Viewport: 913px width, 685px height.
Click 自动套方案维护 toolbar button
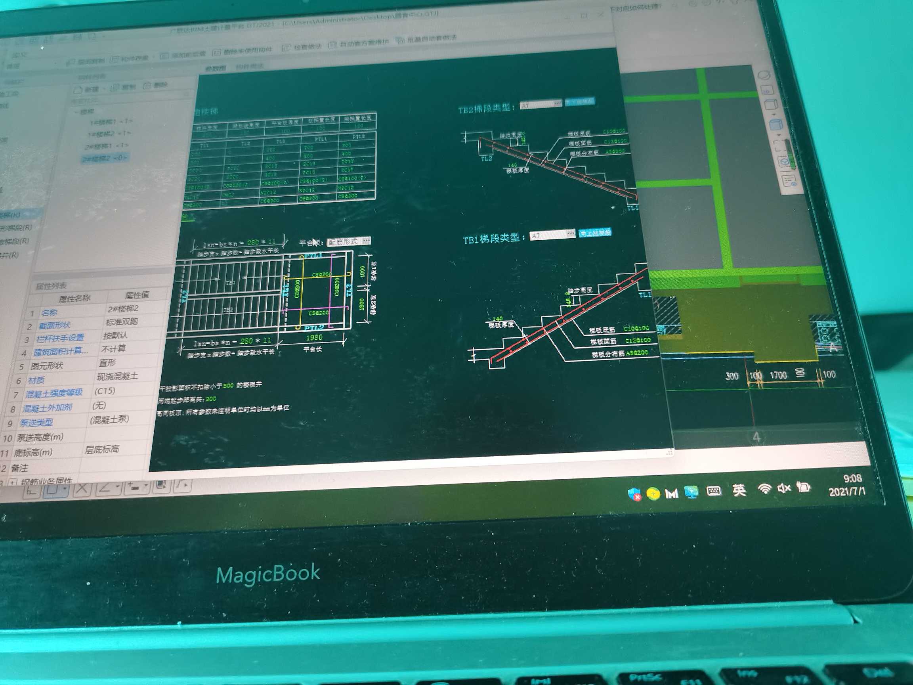[x=358, y=43]
